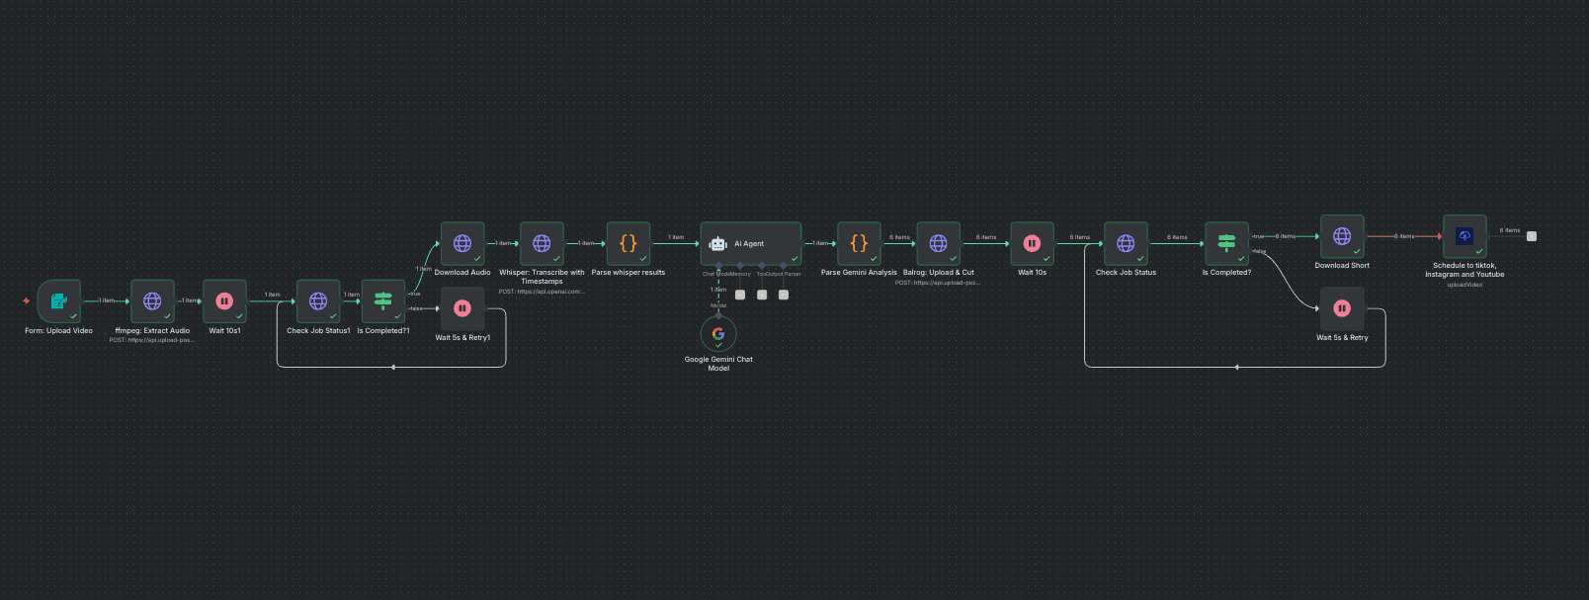This screenshot has height=600, width=1589.
Task: Select the Parse whisper results code node
Action: [628, 243]
